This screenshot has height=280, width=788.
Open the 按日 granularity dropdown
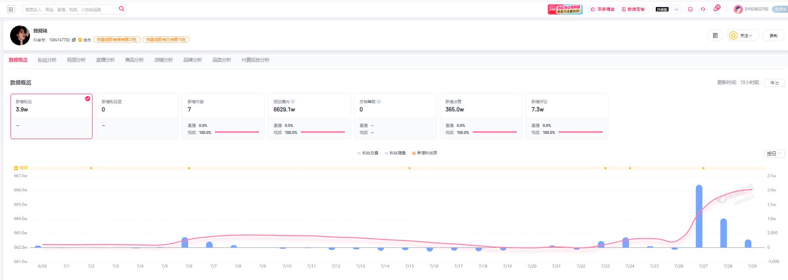coord(774,154)
